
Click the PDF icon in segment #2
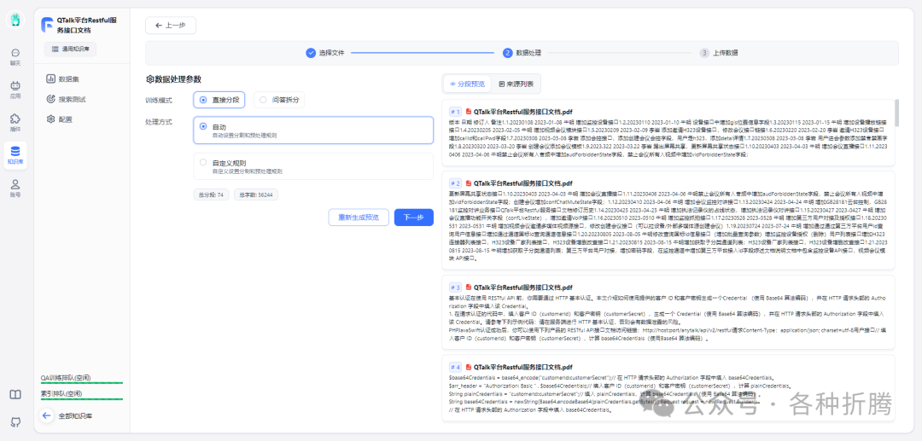pyautogui.click(x=469, y=183)
